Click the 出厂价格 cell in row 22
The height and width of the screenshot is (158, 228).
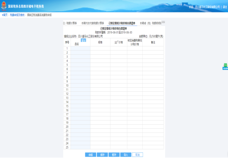tap(119, 135)
